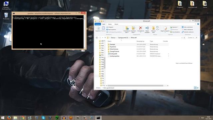Click Selectie omkeren in the ribbon
The width and height of the screenshot is (213, 120).
click(188, 32)
